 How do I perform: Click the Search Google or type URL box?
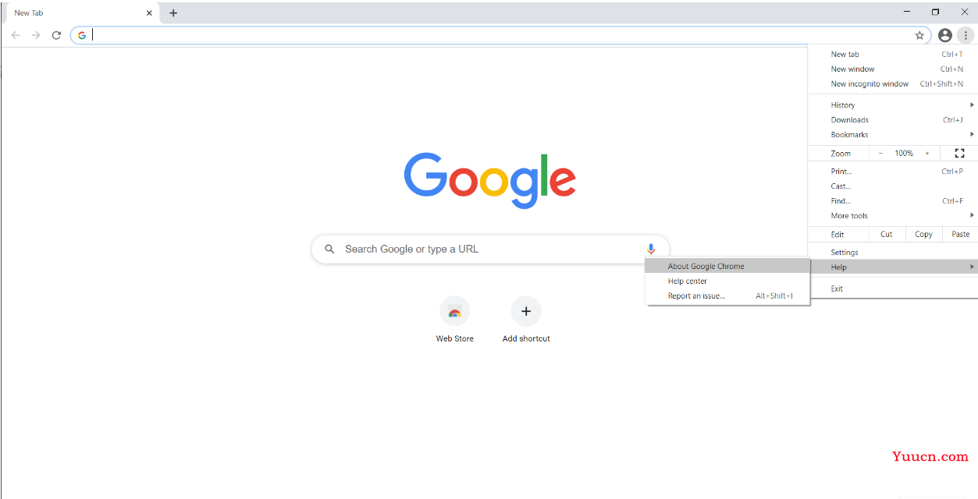pos(490,249)
